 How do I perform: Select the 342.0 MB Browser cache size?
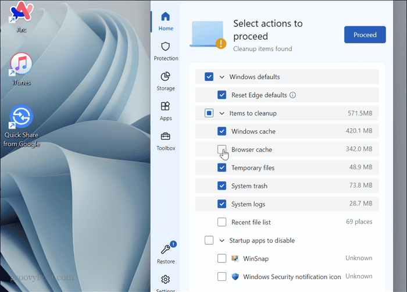(x=359, y=149)
